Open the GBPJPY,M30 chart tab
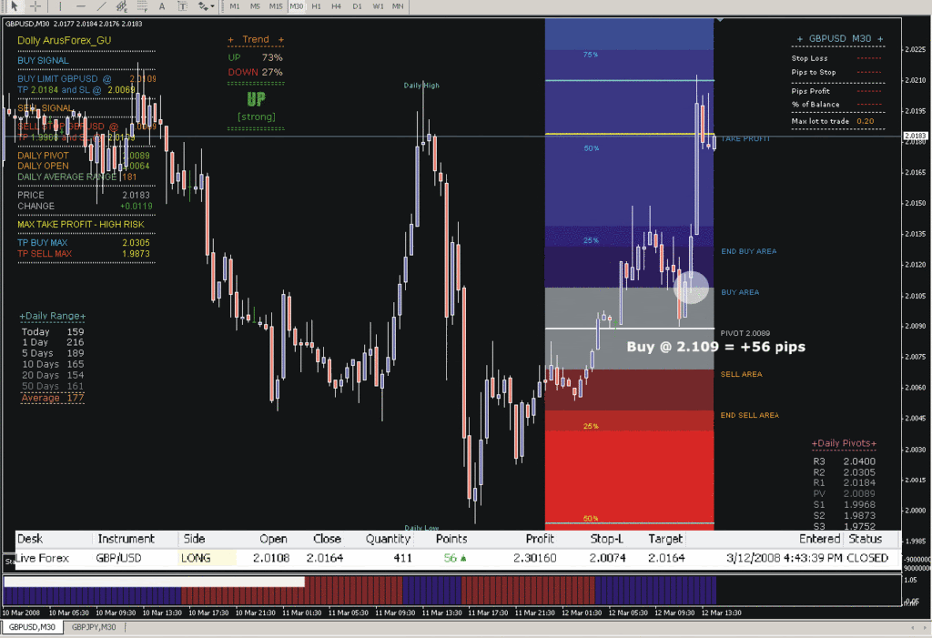Viewport: 932px width, 638px height. [x=96, y=628]
